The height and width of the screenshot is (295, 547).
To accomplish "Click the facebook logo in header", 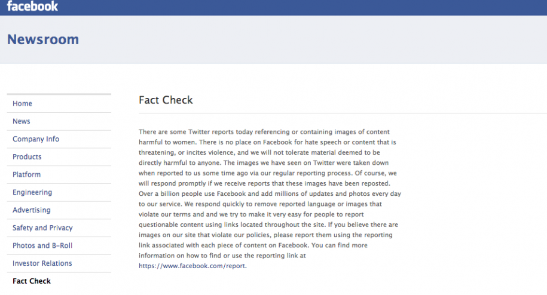I will tap(32, 6).
